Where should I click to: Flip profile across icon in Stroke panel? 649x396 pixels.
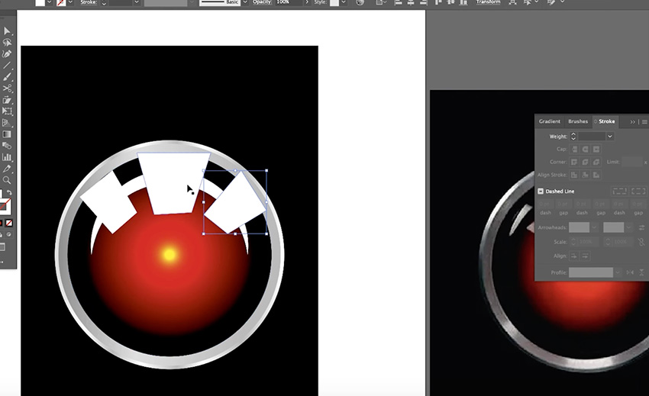tap(641, 272)
